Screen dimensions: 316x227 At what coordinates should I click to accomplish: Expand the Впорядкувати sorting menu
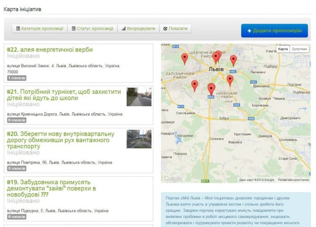pos(138,29)
